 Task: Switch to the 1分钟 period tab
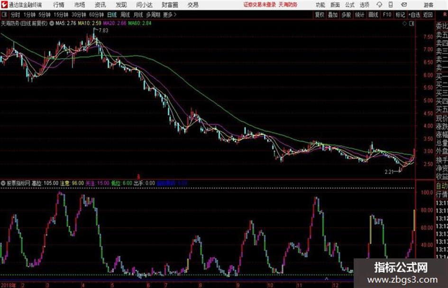tap(29, 15)
